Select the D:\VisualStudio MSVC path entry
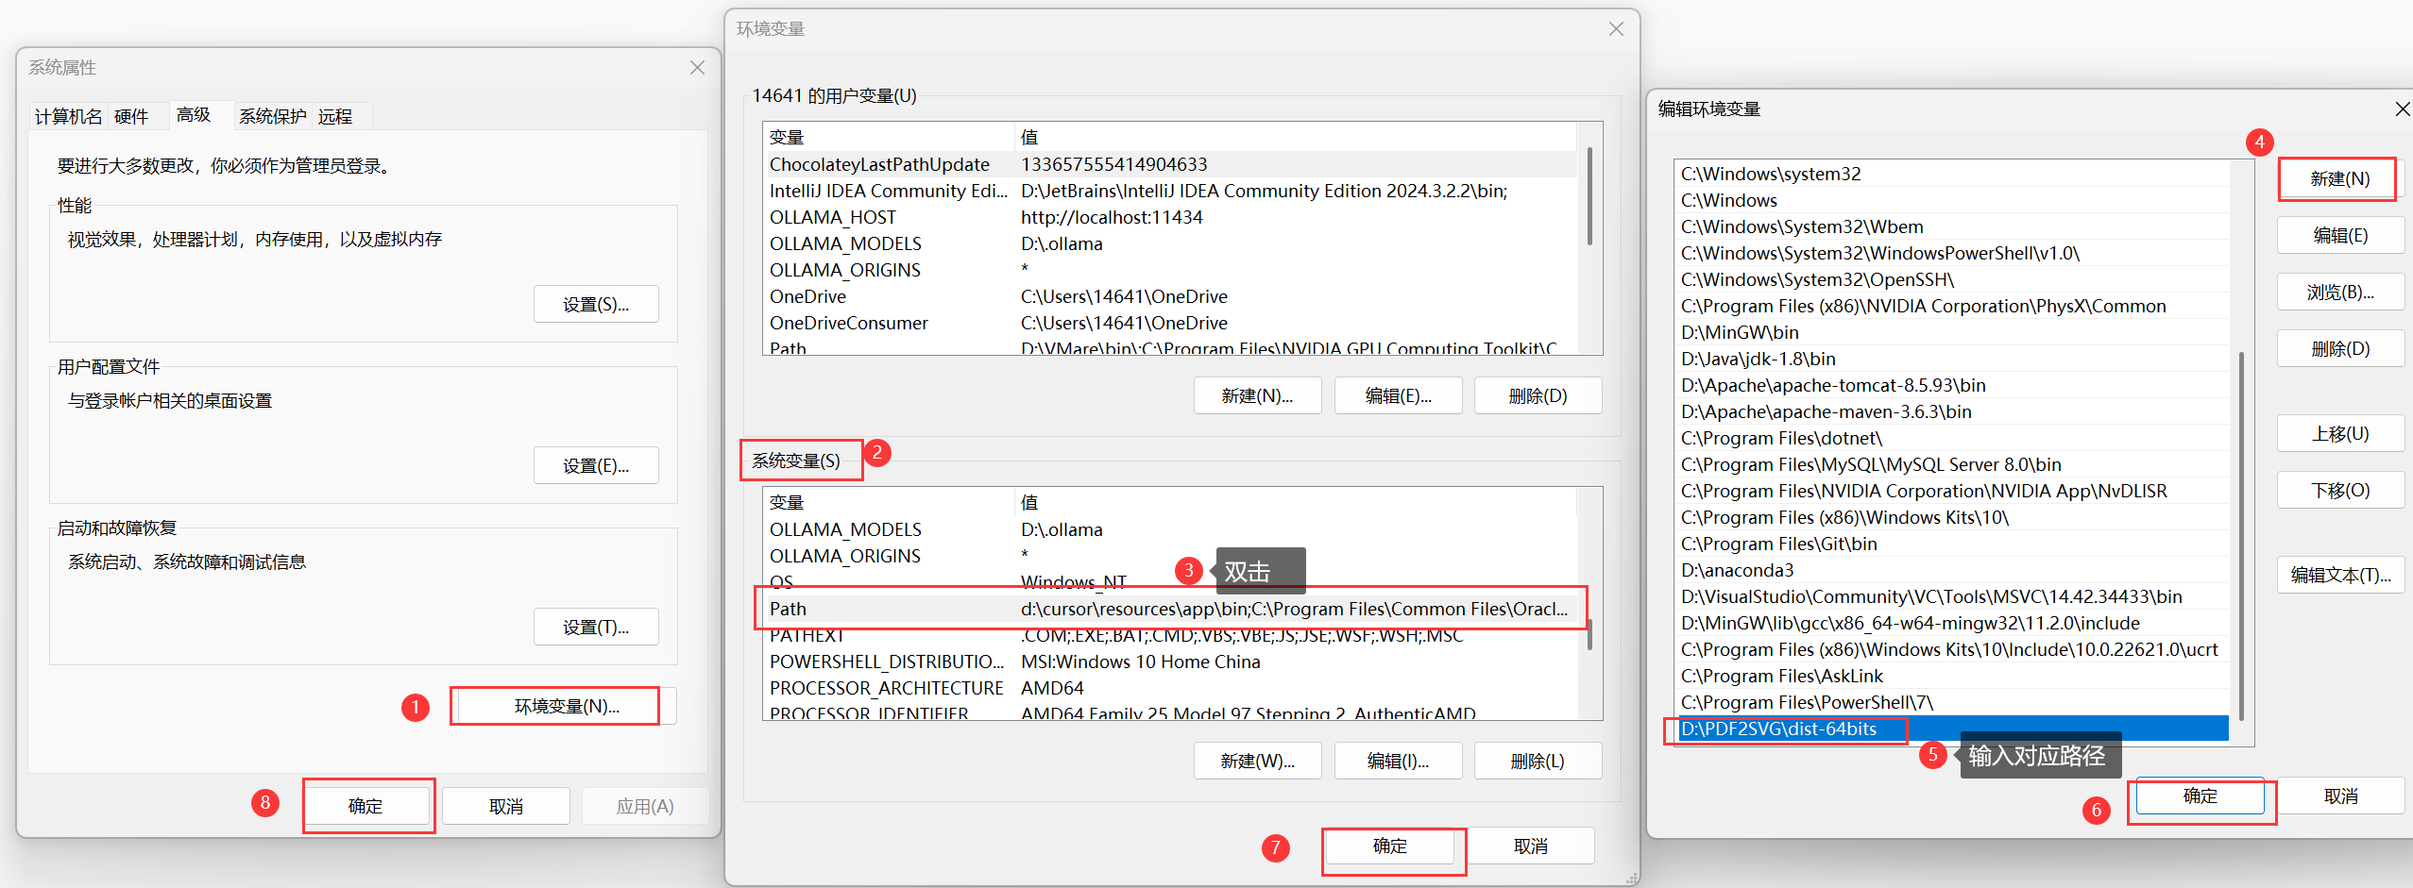 pyautogui.click(x=1952, y=596)
